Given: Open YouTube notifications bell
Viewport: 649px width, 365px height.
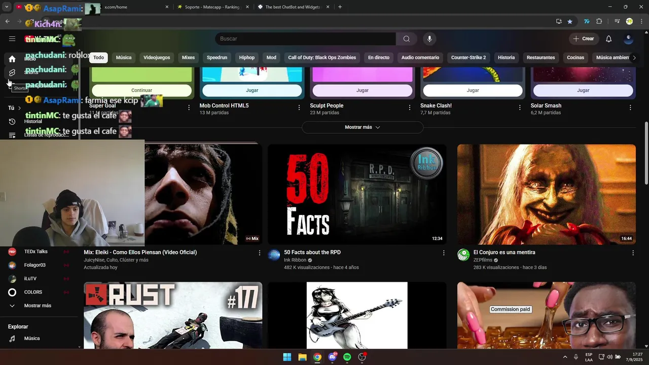Looking at the screenshot, I should tap(608, 39).
